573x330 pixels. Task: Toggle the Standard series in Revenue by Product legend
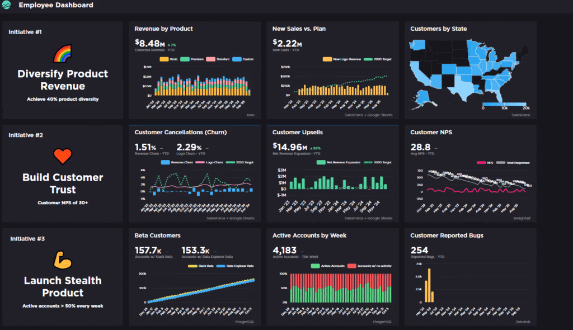[218, 59]
